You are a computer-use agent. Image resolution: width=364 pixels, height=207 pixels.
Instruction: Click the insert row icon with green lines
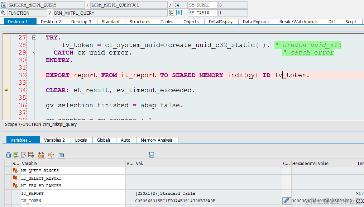coord(16,155)
